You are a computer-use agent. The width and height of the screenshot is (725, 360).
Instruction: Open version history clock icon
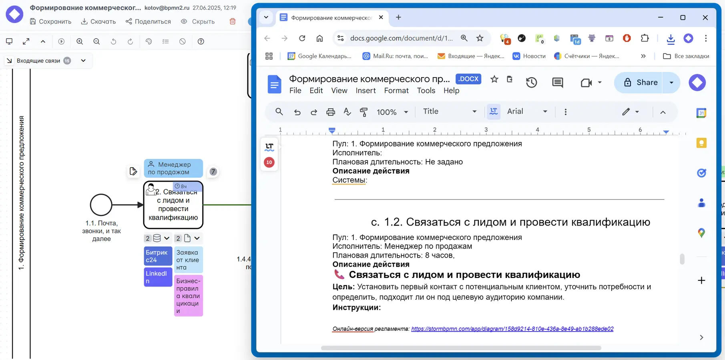pos(532,82)
